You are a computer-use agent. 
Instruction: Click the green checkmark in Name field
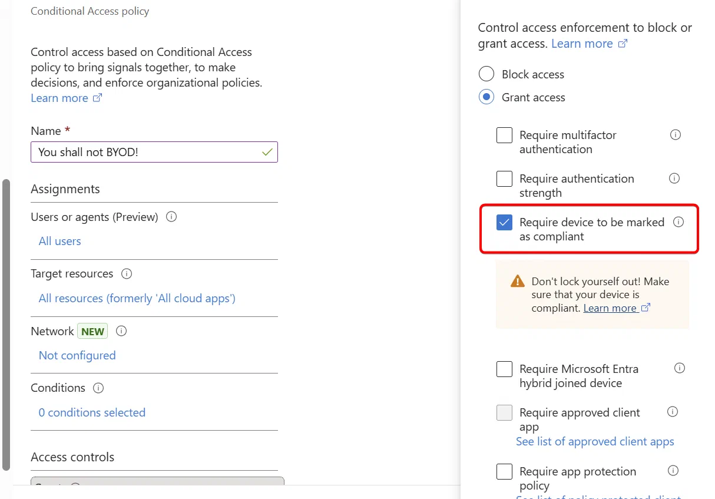267,152
